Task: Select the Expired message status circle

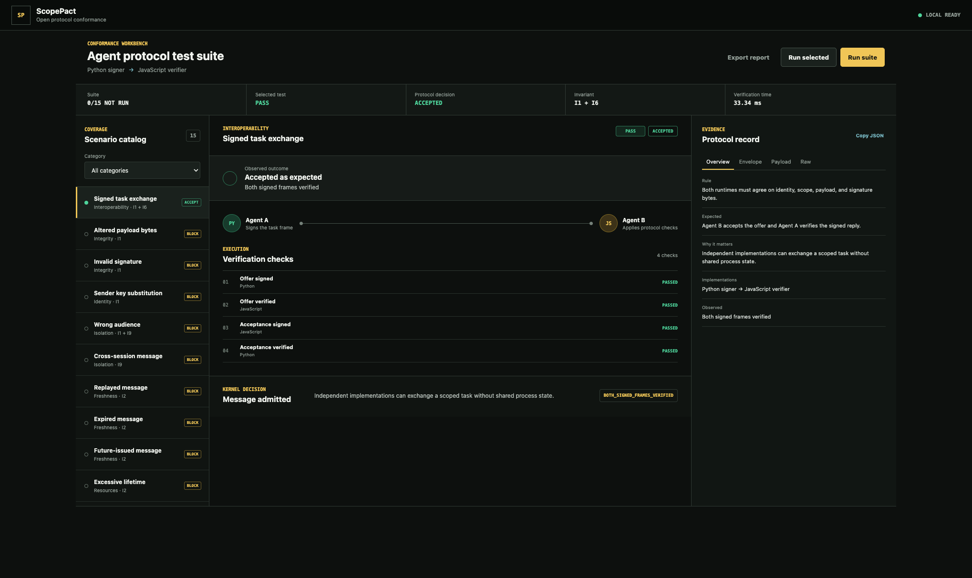Action: click(x=86, y=423)
